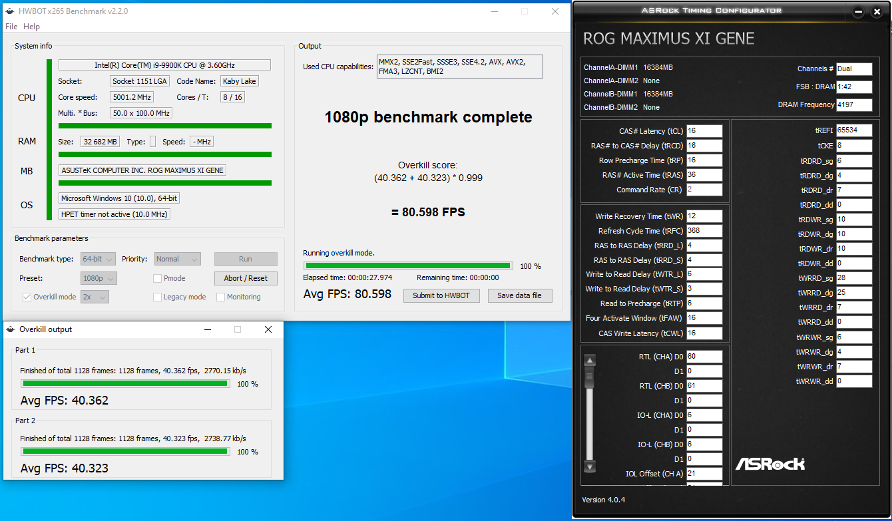Click the Used CPU capabilities text box

pyautogui.click(x=459, y=67)
